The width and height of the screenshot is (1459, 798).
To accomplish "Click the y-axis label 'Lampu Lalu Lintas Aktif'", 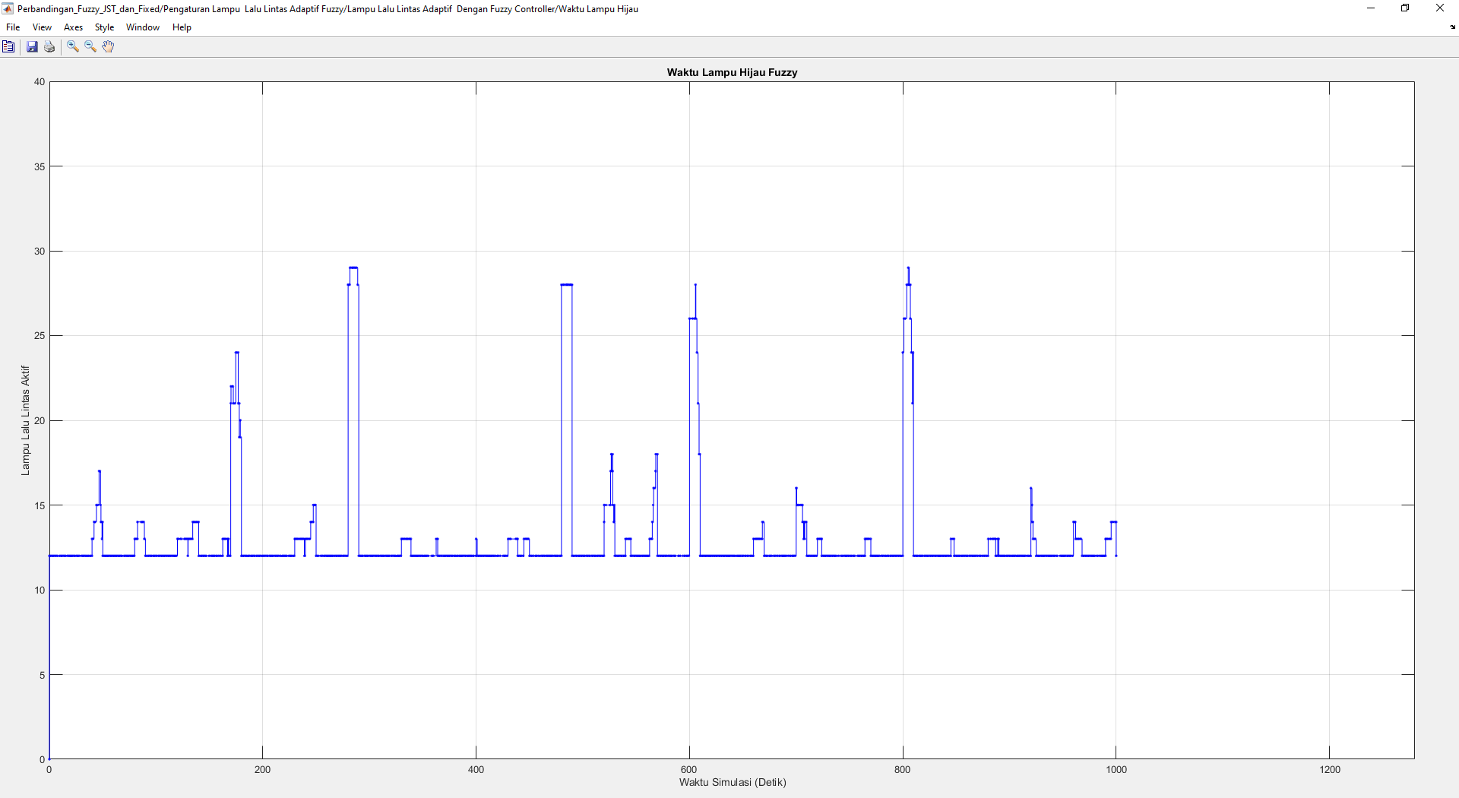I will (x=25, y=420).
